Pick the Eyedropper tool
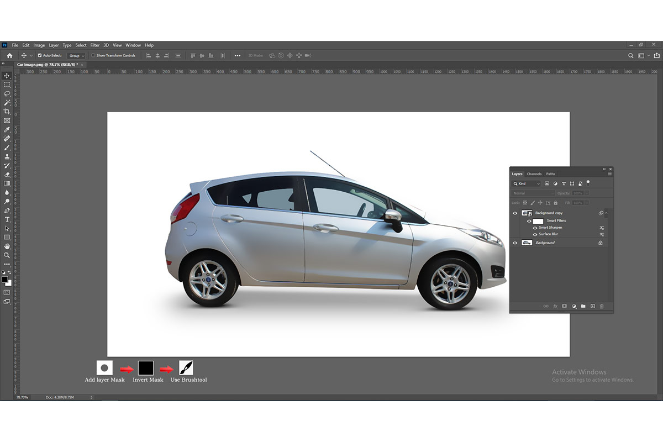Image resolution: width=663 pixels, height=442 pixels. pos(7,129)
